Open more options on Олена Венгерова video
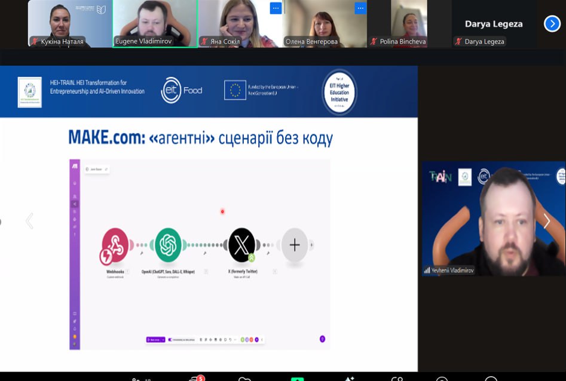The width and height of the screenshot is (566, 381). [x=360, y=8]
